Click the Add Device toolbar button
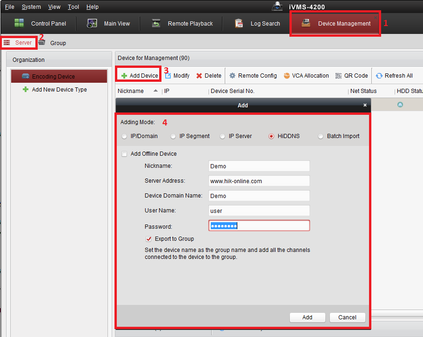Screen dimensions: 423x337 [139, 76]
